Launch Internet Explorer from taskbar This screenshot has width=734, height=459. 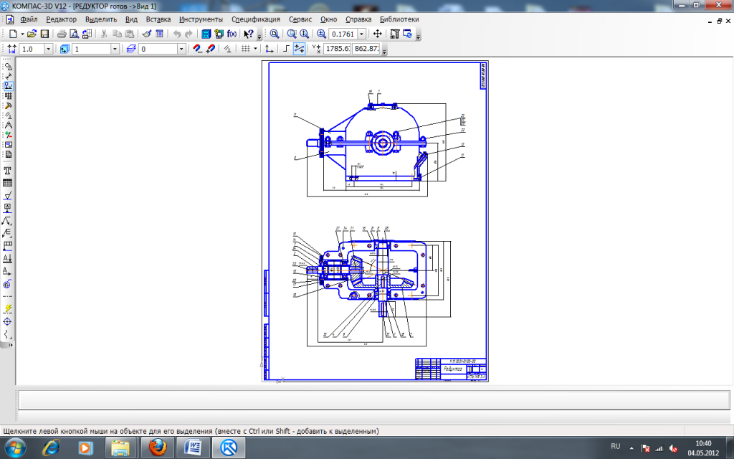[x=51, y=448]
